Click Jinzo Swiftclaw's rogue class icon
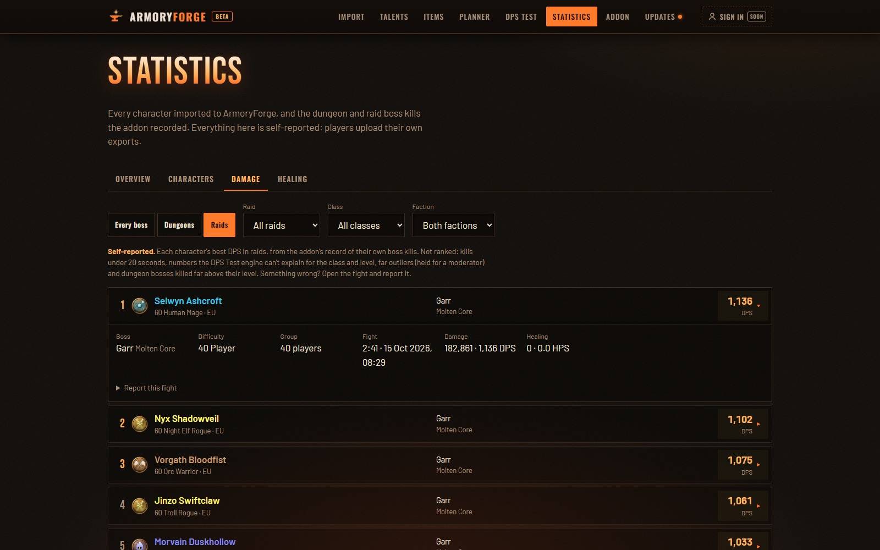This screenshot has height=550, width=880. pyautogui.click(x=140, y=505)
